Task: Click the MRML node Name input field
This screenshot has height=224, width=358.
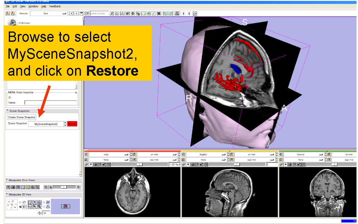Action: point(51,103)
